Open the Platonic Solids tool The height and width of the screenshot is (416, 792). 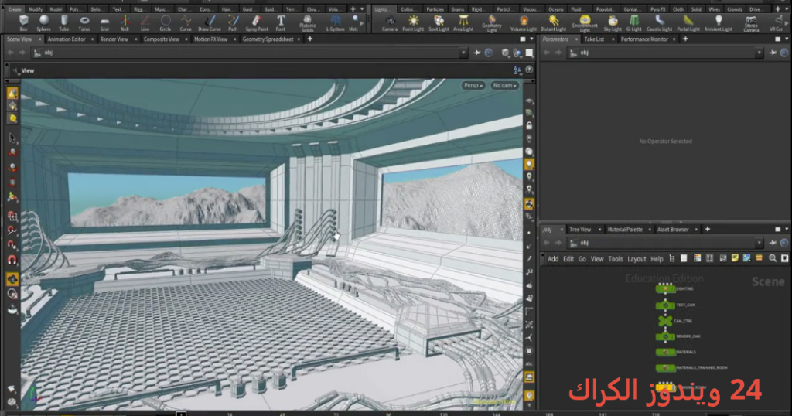tap(307, 23)
